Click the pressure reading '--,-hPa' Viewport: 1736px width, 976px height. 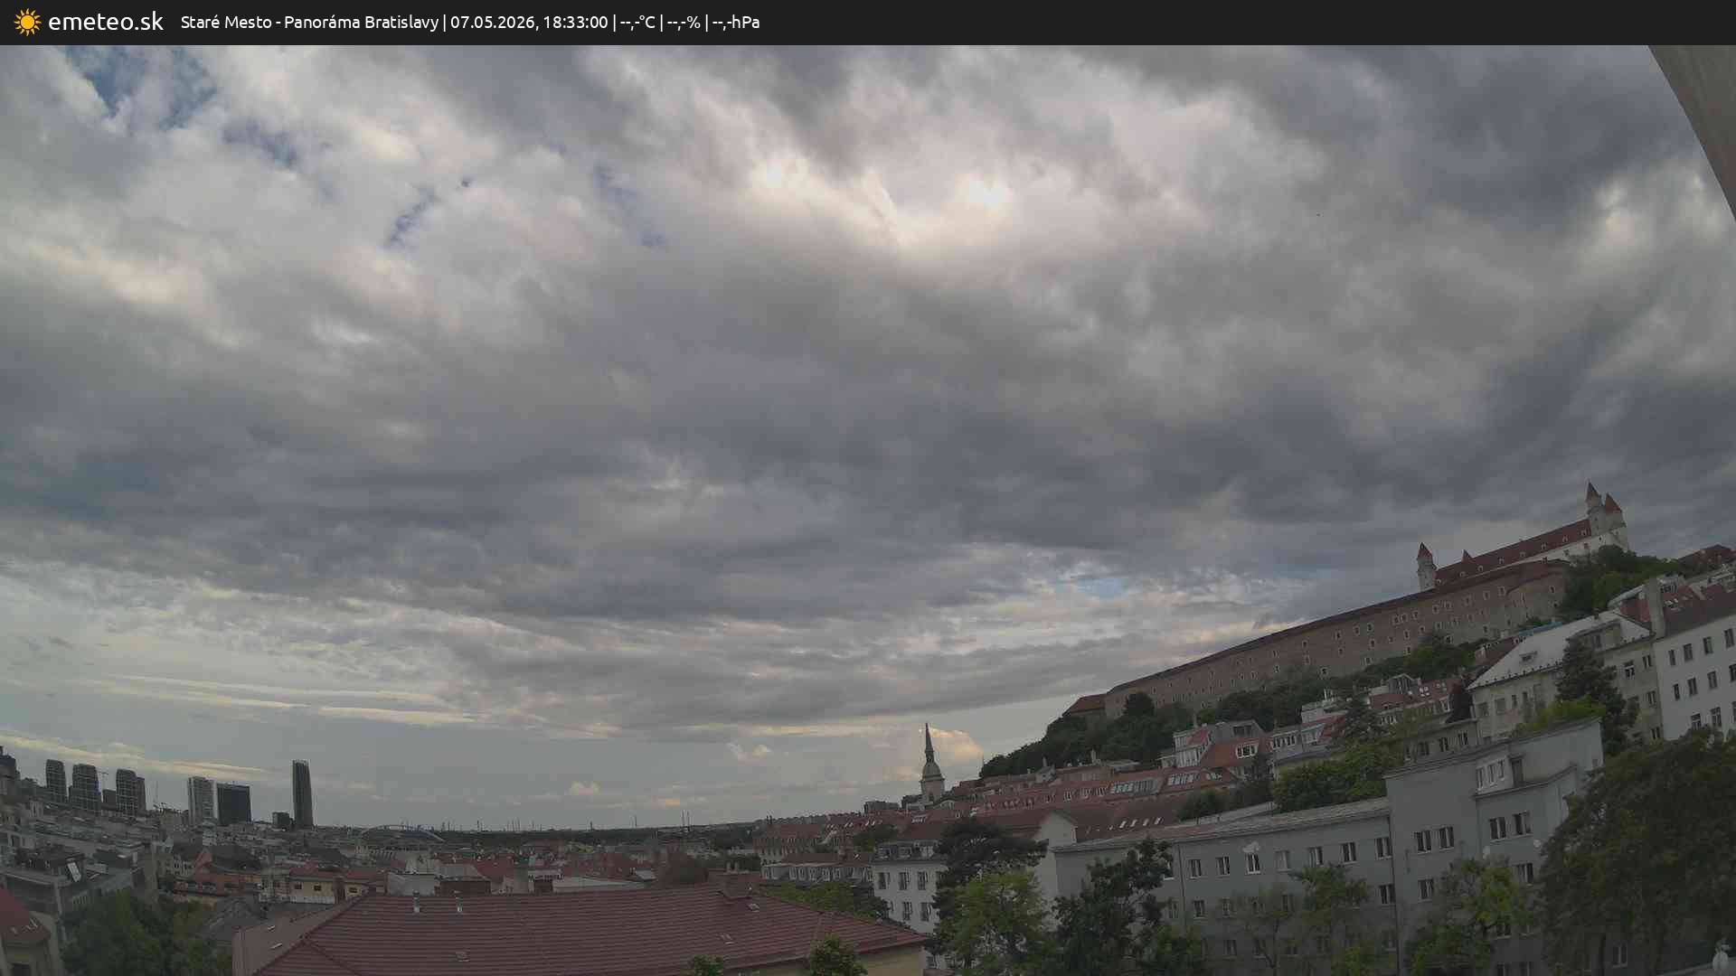pos(736,23)
